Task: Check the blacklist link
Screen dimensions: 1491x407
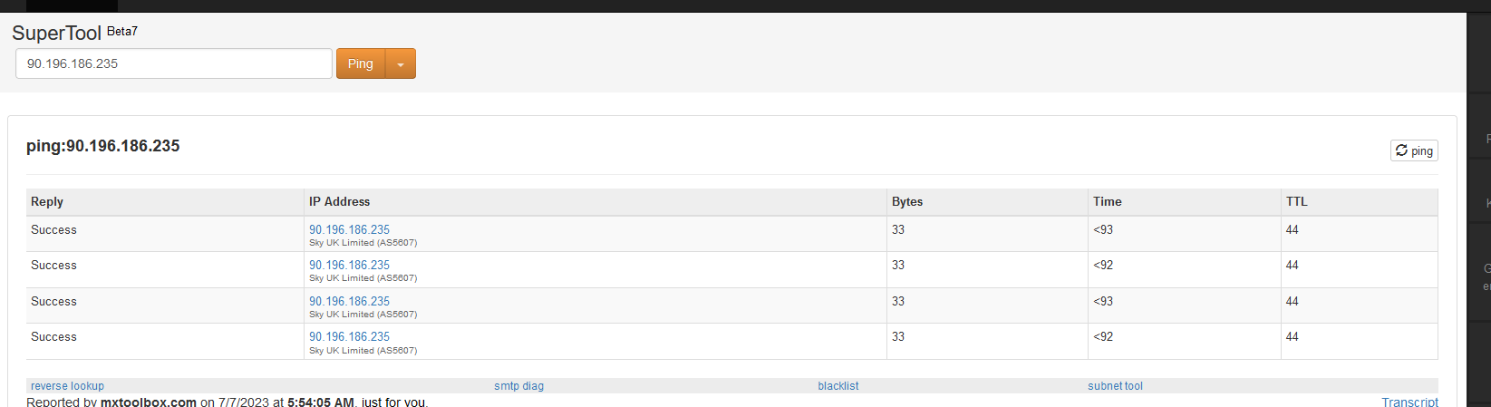Action: click(837, 386)
